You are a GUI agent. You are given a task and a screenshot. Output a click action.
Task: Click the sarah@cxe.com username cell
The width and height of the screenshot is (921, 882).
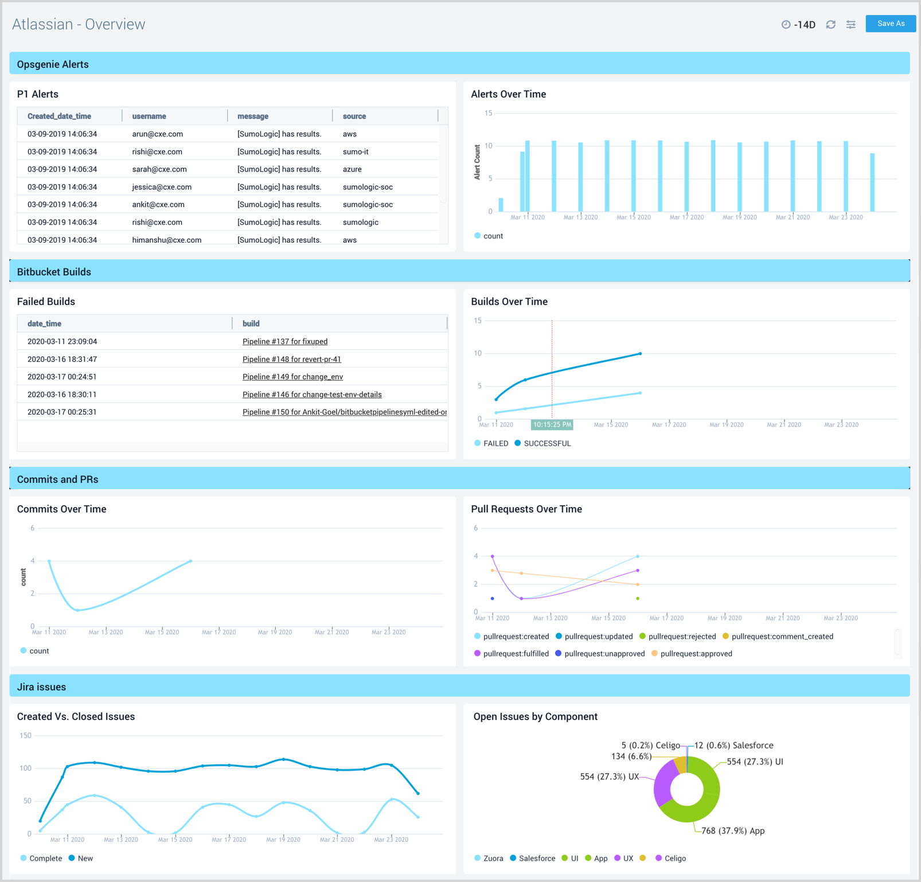159,169
